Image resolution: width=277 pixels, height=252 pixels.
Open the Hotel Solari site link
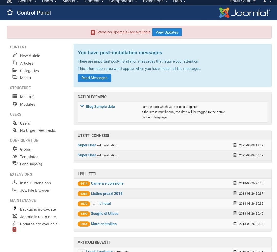(242, 1)
